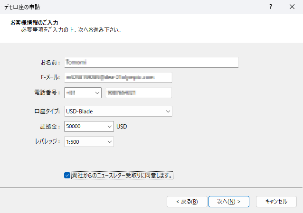
Task: Click the E-メール input field
Action: coord(118,77)
